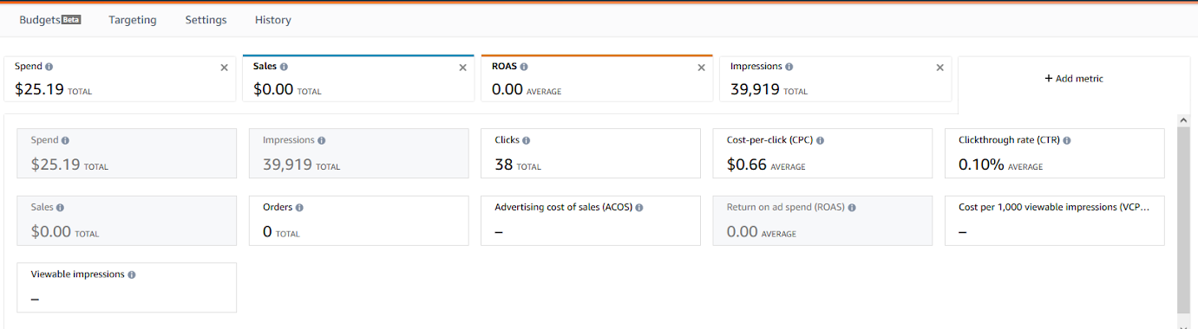The image size is (1198, 329).
Task: Click info icon on the grayed Impressions tile
Action: [322, 140]
